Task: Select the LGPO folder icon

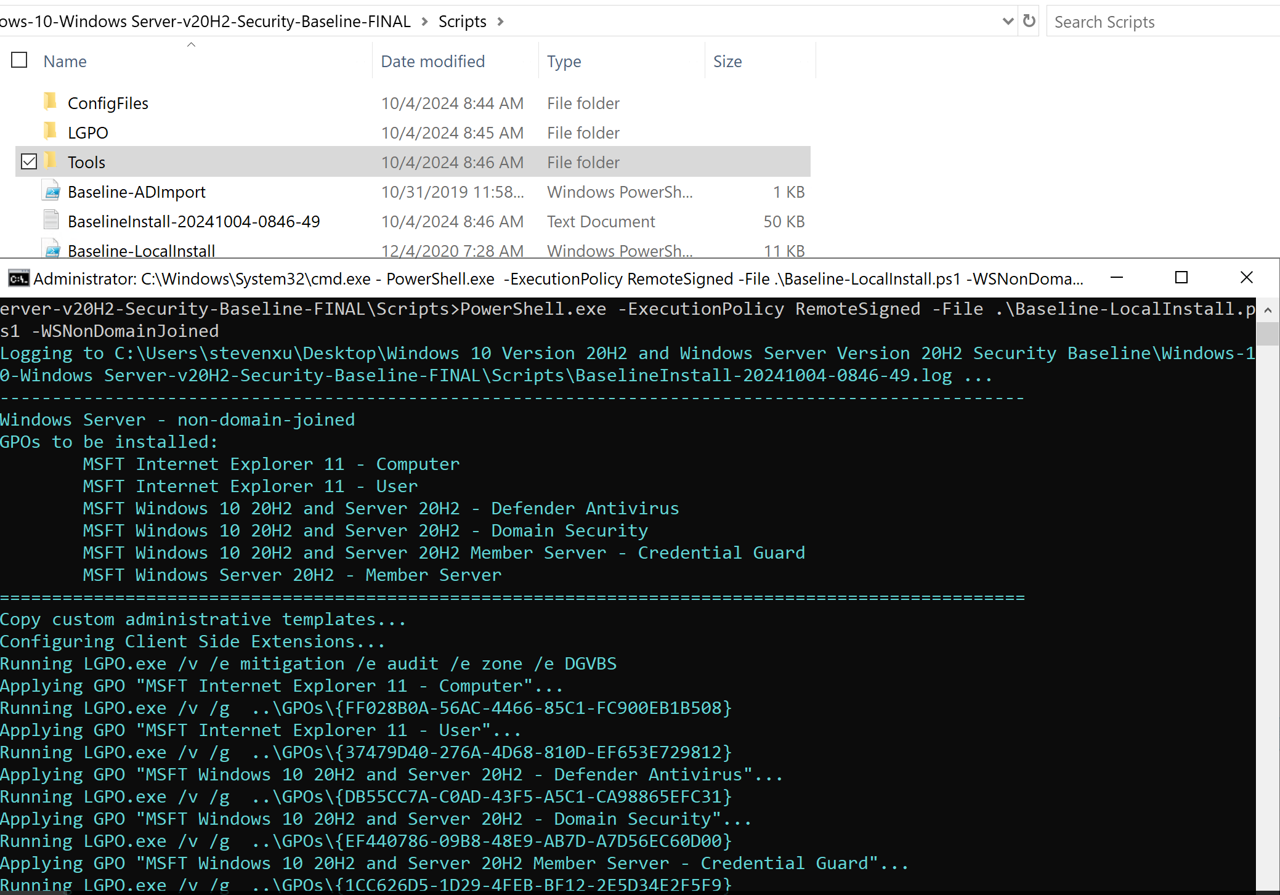Action: coord(51,131)
